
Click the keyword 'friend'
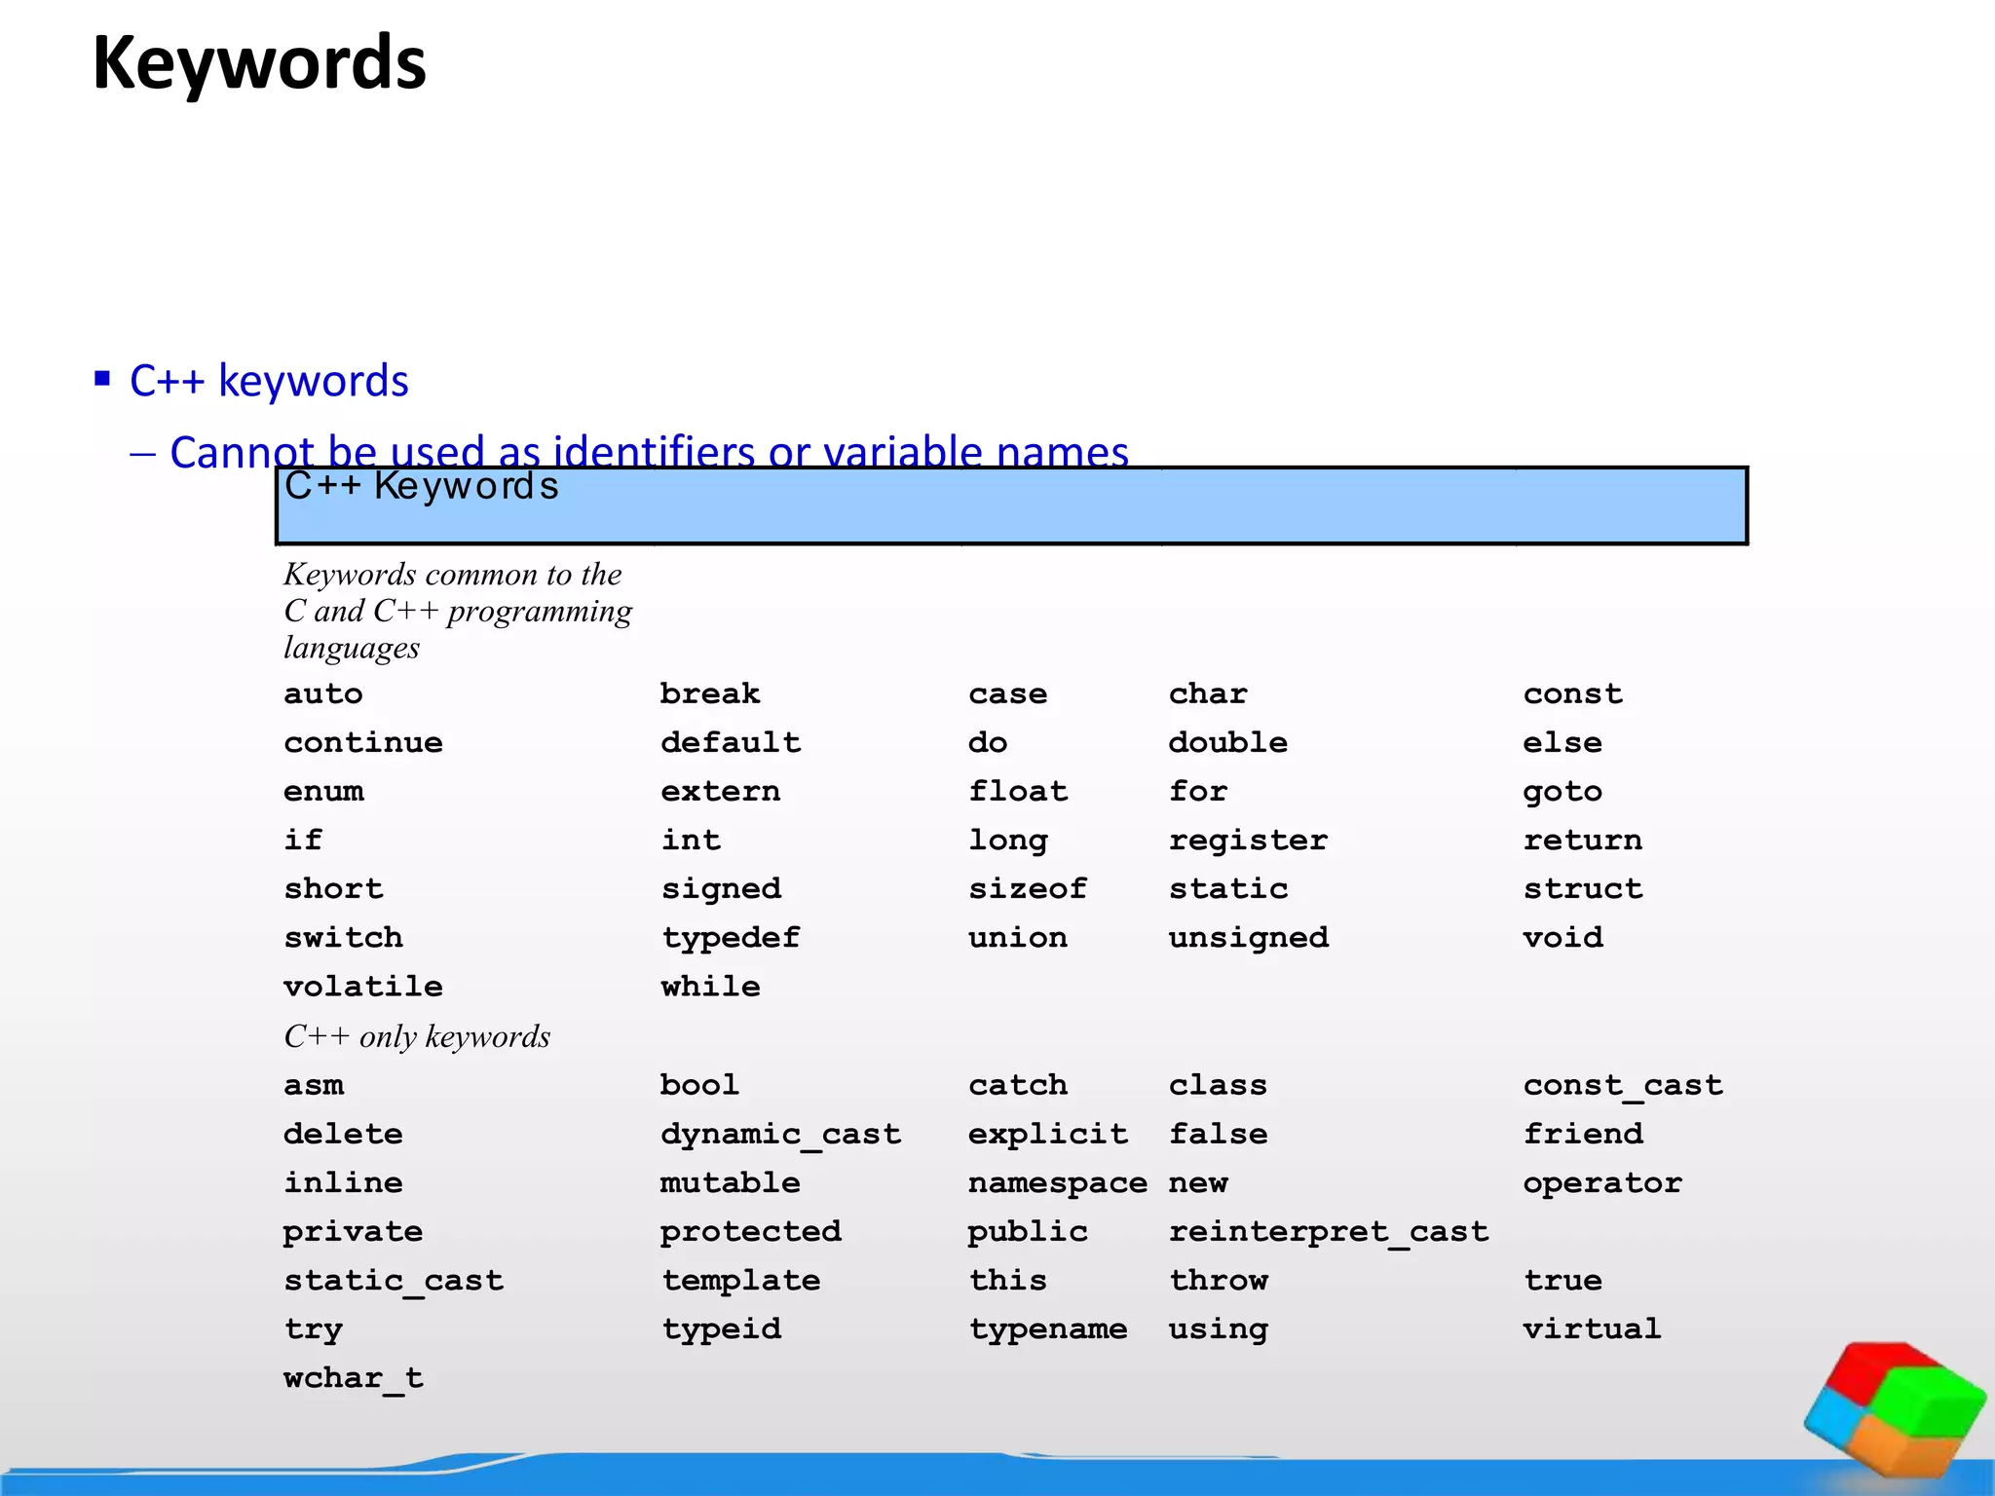[1583, 1134]
